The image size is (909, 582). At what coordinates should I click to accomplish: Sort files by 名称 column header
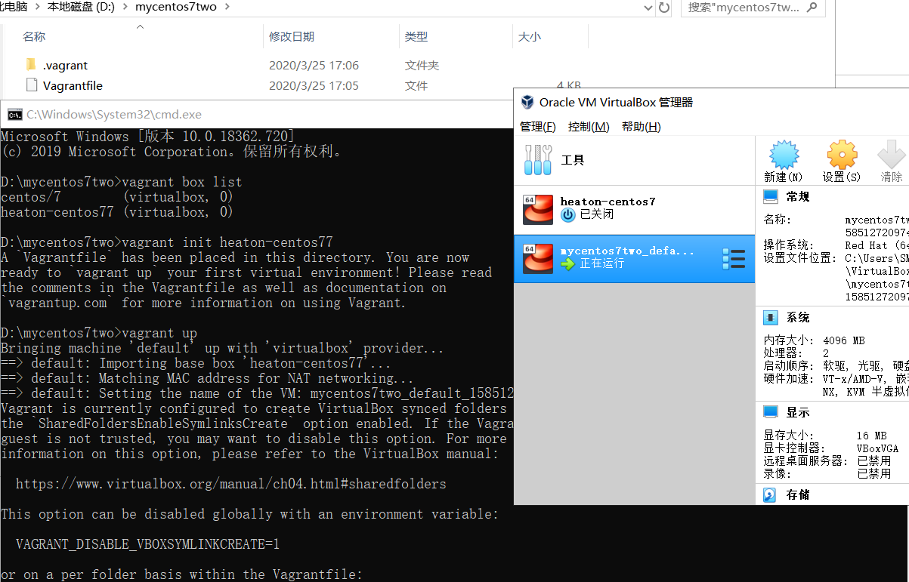point(34,36)
